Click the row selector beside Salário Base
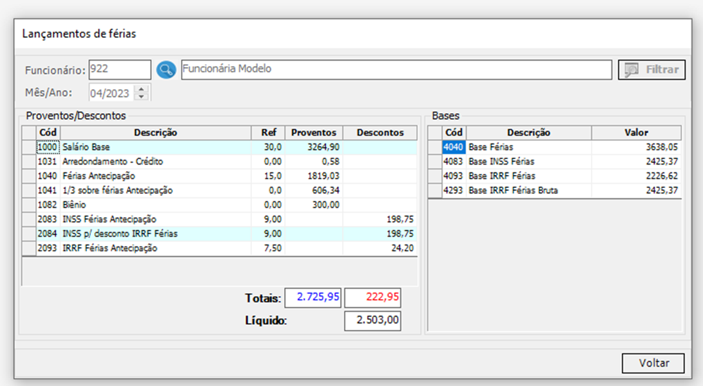The image size is (703, 386). pos(29,147)
